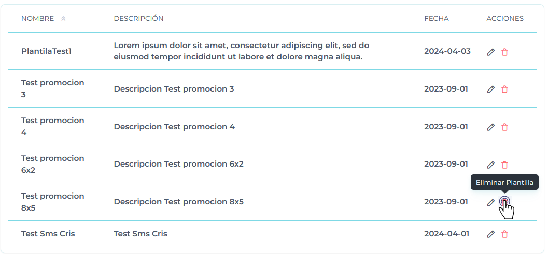Viewport: 548px width, 254px height.
Task: Edit the Test promocion 4 template
Action: [491, 127]
